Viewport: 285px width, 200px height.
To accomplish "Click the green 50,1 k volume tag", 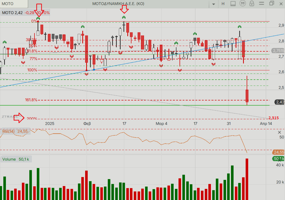I will [279, 159].
